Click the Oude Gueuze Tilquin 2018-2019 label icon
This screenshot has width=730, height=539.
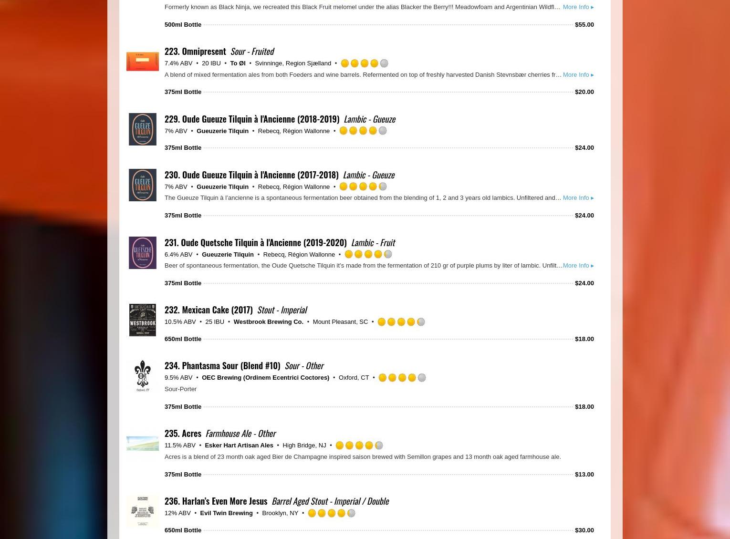pyautogui.click(x=142, y=129)
